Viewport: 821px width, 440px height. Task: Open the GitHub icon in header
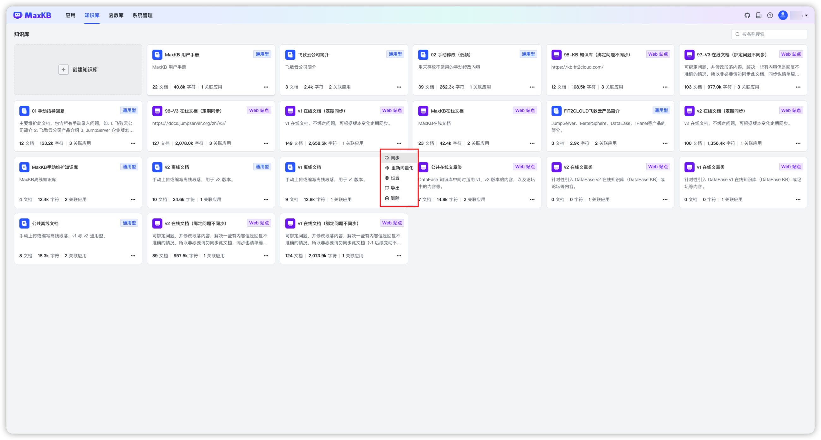pos(747,15)
